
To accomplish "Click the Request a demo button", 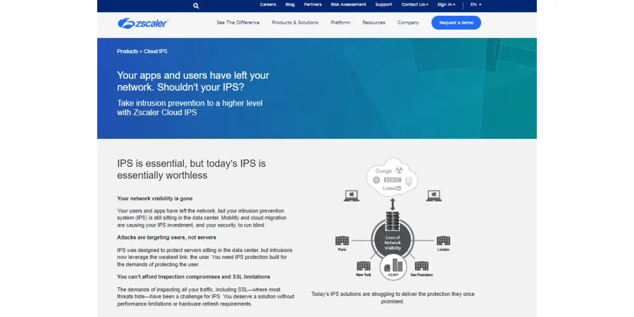I will [x=456, y=23].
